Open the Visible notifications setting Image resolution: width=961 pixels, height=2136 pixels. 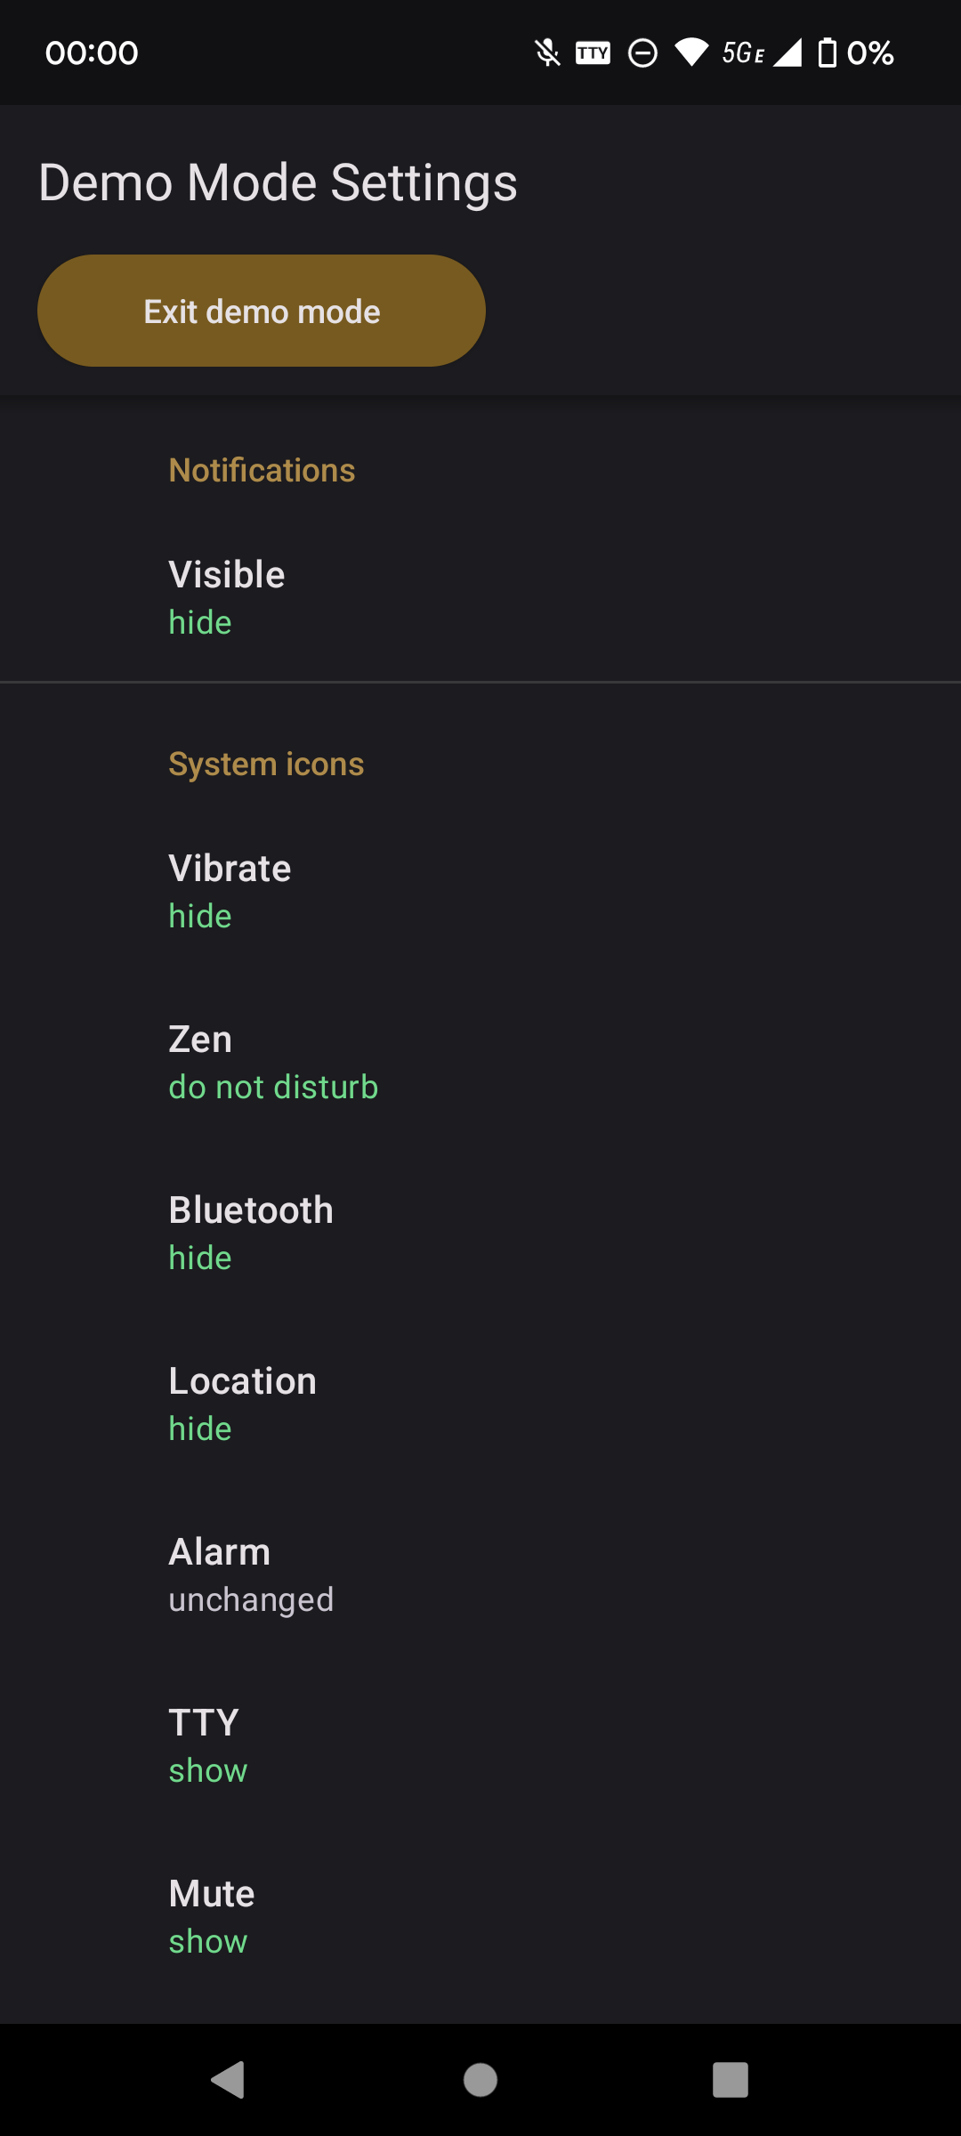[480, 597]
